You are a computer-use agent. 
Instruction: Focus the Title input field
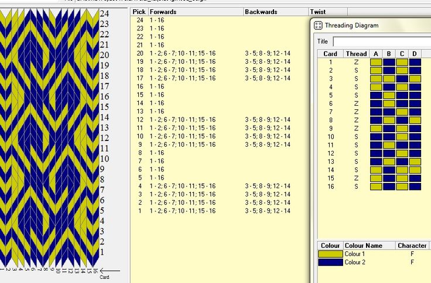382,42
